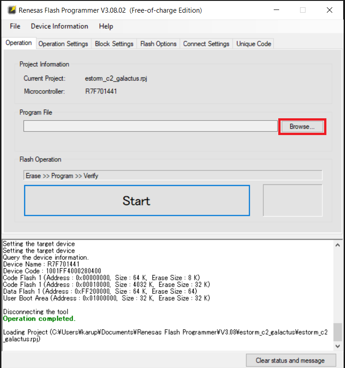Image resolution: width=345 pixels, height=368 pixels.
Task: Click the Renesas Flash Programmer title icon
Action: [x=12, y=10]
